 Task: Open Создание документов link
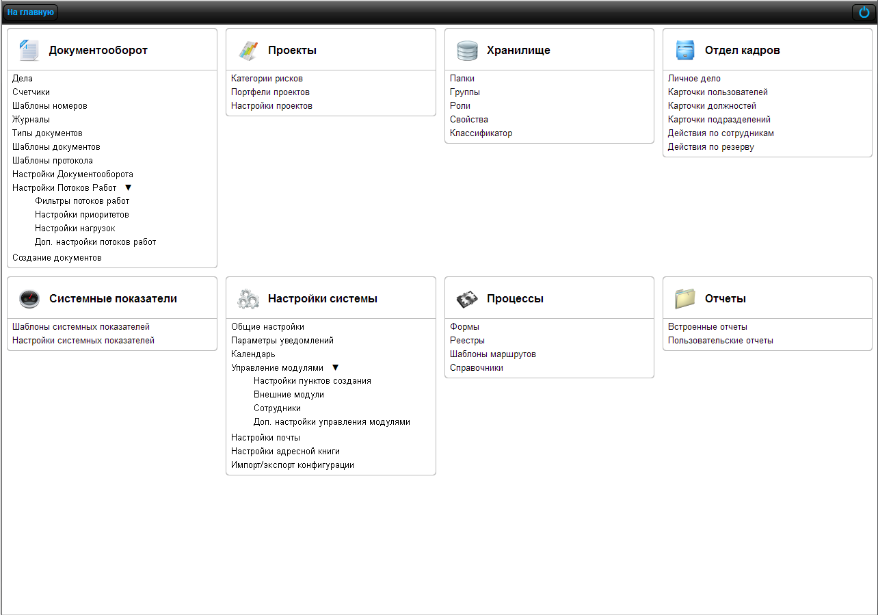(57, 258)
